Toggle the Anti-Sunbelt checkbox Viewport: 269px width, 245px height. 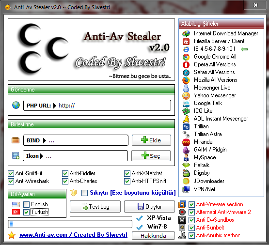(191, 228)
